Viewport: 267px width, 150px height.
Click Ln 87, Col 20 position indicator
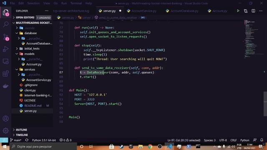pos(184,140)
